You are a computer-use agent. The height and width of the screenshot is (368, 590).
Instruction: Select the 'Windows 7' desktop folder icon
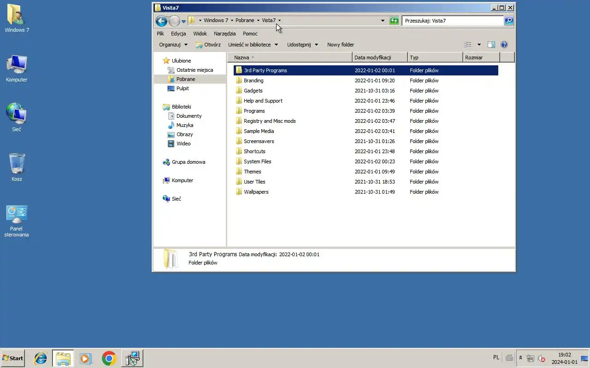coord(17,18)
